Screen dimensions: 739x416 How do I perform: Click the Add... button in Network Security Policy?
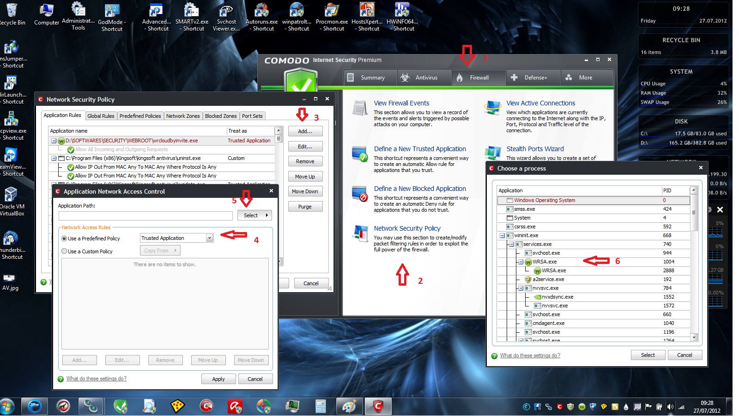coord(305,131)
